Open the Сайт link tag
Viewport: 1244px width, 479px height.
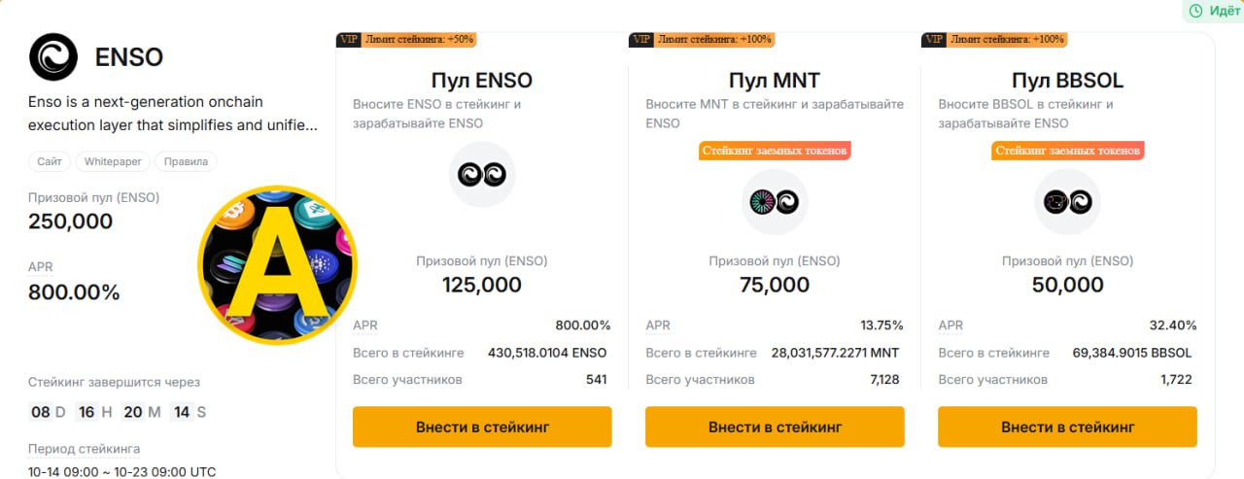click(x=50, y=162)
